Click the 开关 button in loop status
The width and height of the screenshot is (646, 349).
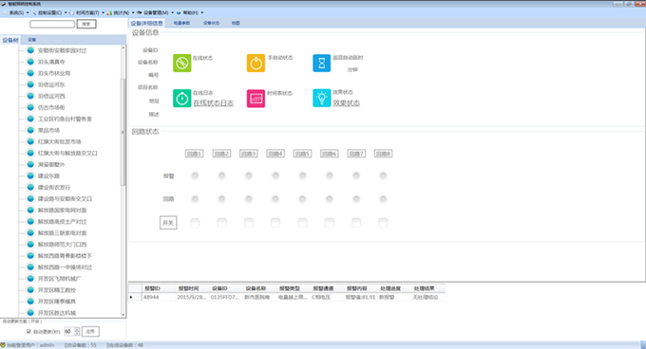[168, 223]
